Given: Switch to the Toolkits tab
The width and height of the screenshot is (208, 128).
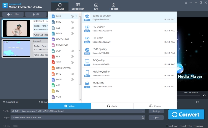Looking at the screenshot, I should click(113, 6).
